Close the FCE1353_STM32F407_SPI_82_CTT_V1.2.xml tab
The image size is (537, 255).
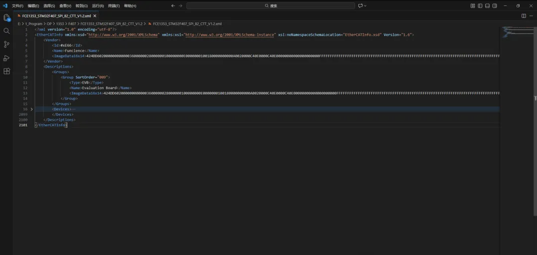click(95, 16)
